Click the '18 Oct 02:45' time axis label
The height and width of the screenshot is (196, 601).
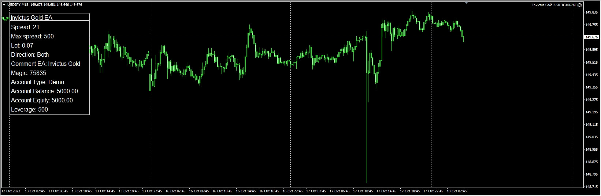[457, 191]
